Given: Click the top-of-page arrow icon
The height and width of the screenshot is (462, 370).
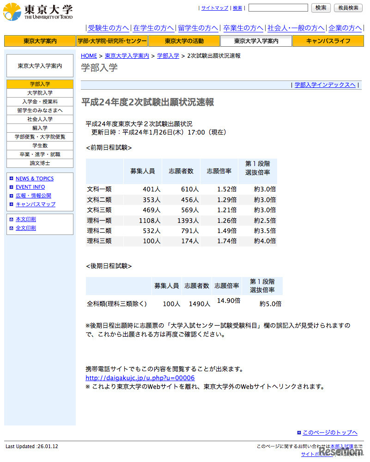Looking at the screenshot, I should [299, 432].
